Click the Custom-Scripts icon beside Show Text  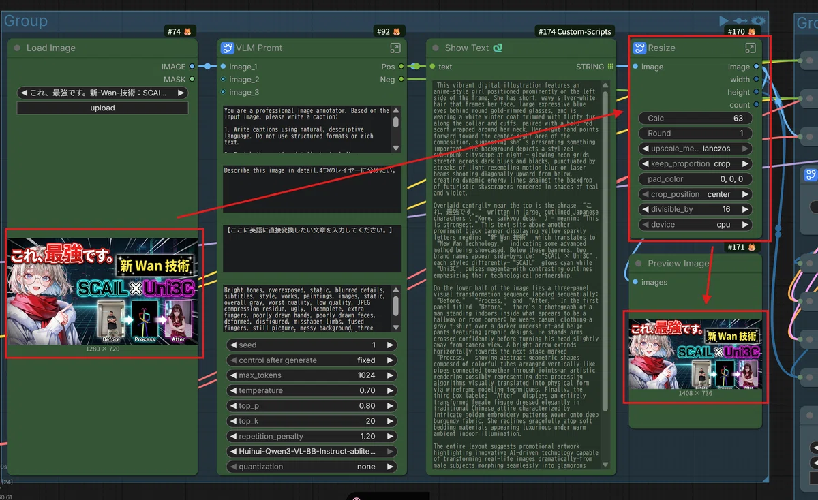(498, 48)
